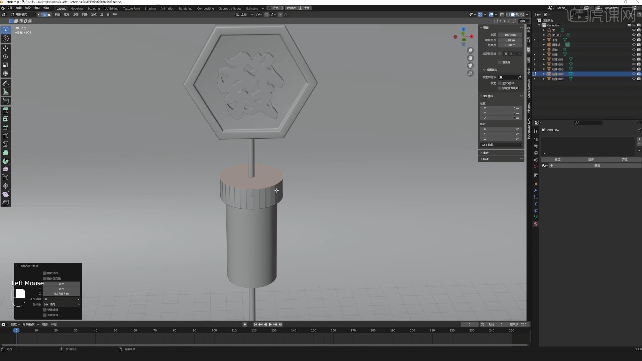Select the Annotate pencil tool
This screenshot has width=642, height=361.
click(x=6, y=83)
